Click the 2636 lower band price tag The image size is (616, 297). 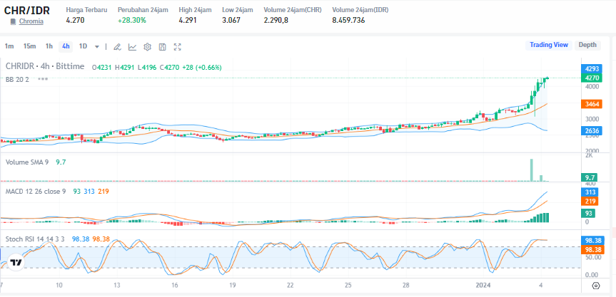click(x=591, y=131)
